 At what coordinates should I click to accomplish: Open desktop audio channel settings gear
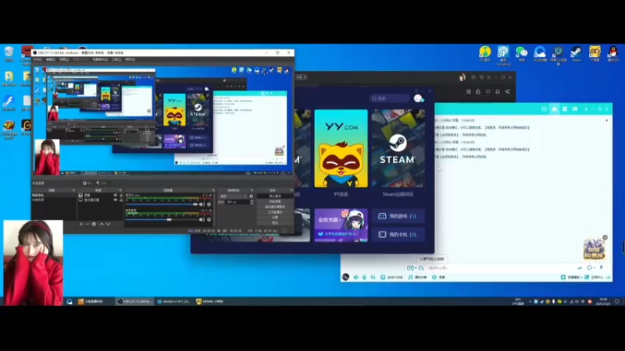209,219
